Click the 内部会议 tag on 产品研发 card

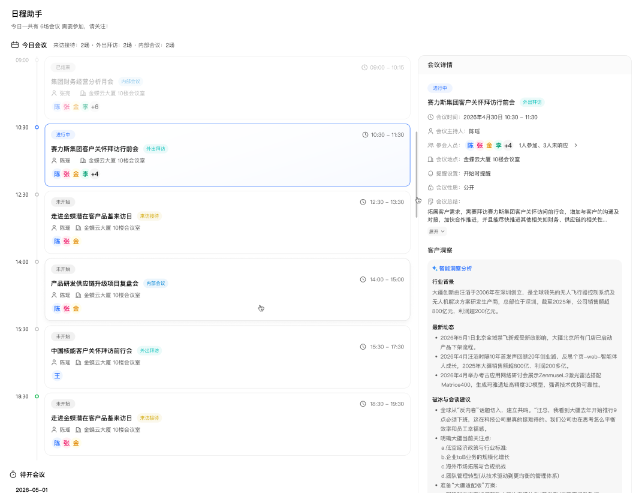point(156,284)
